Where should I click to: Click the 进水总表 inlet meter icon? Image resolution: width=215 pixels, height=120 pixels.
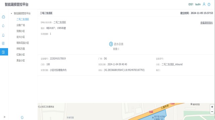click(x=111, y=44)
